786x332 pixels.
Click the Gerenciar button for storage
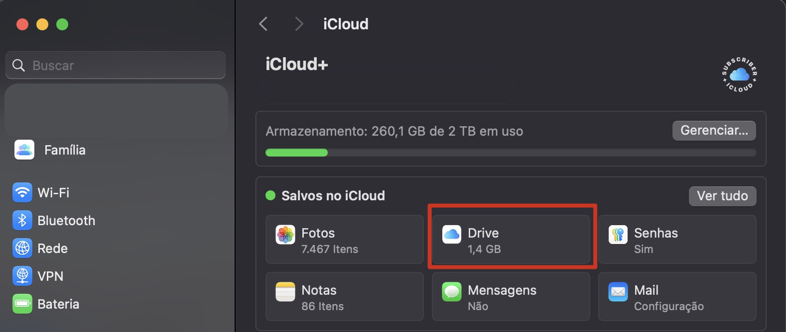[714, 130]
